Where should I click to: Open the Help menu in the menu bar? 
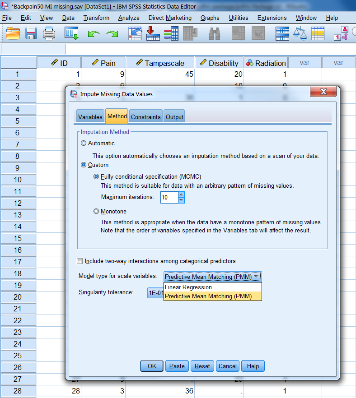pos(332,18)
